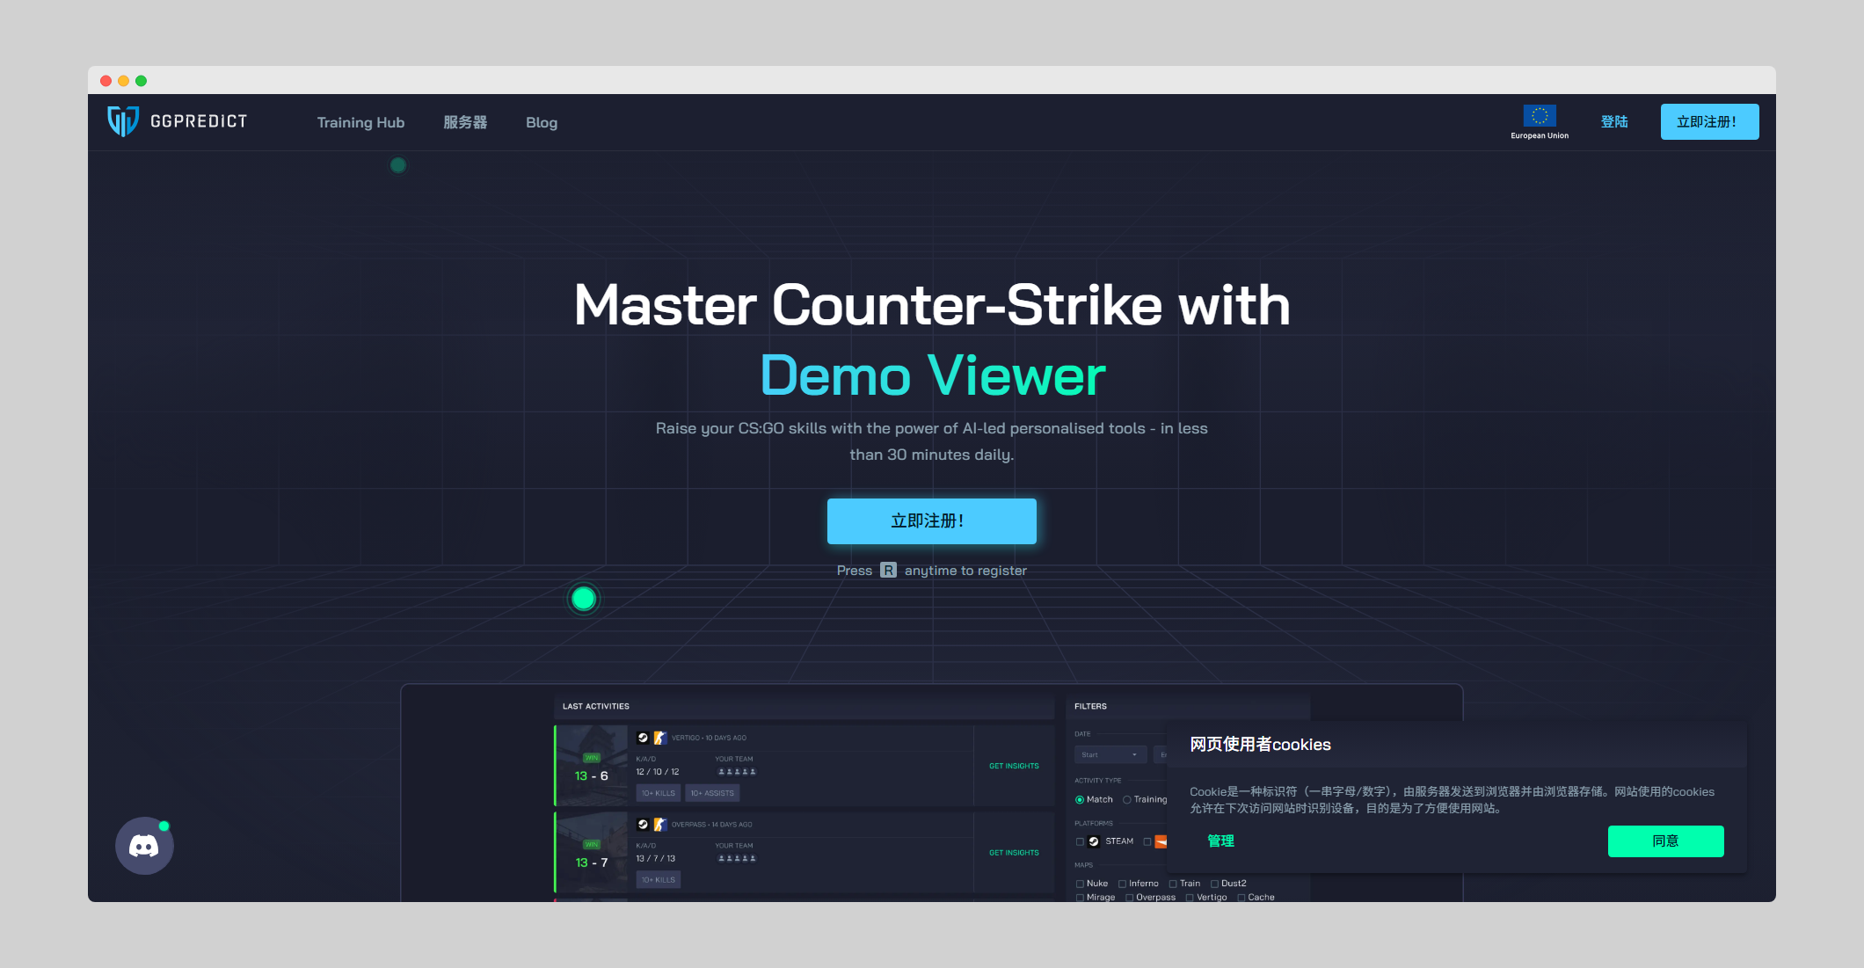Click the R key hint icon

[x=888, y=571]
